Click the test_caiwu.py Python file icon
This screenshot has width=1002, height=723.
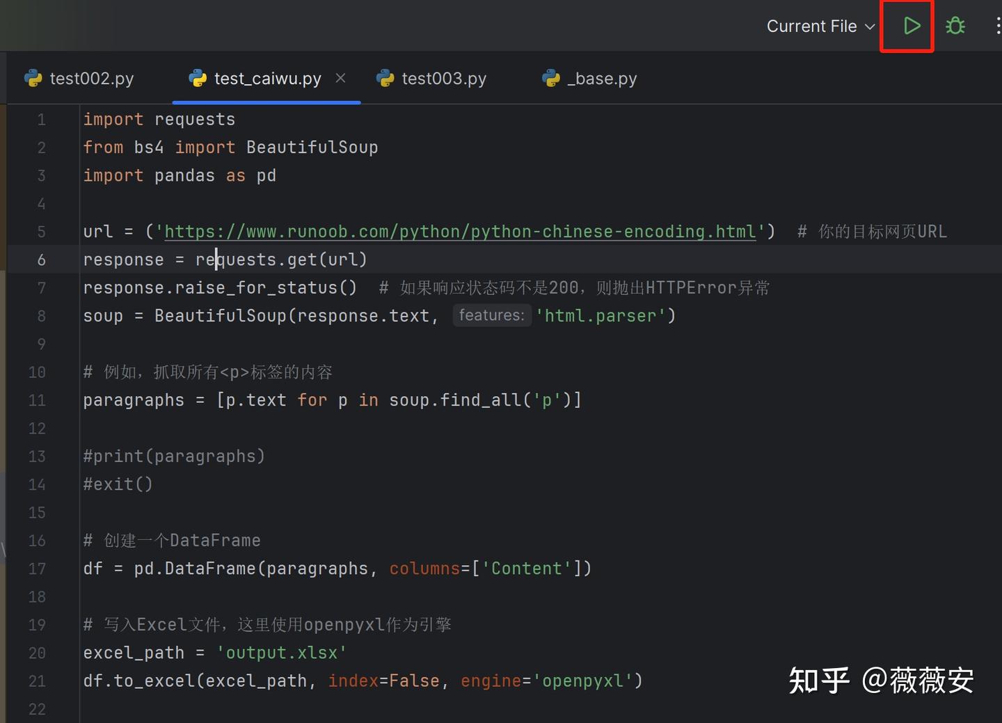198,79
